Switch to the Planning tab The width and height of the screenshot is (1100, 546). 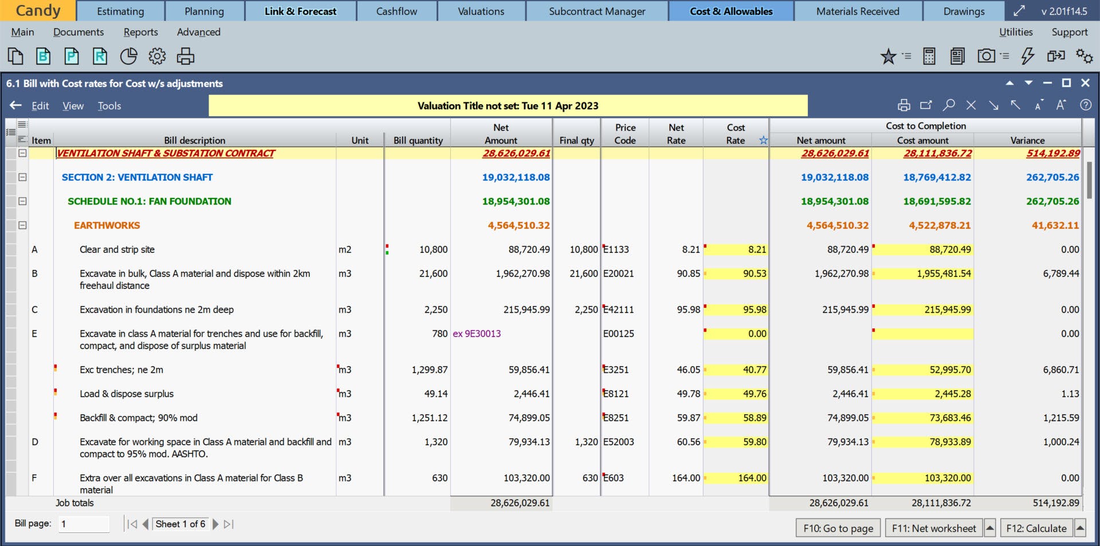[204, 11]
